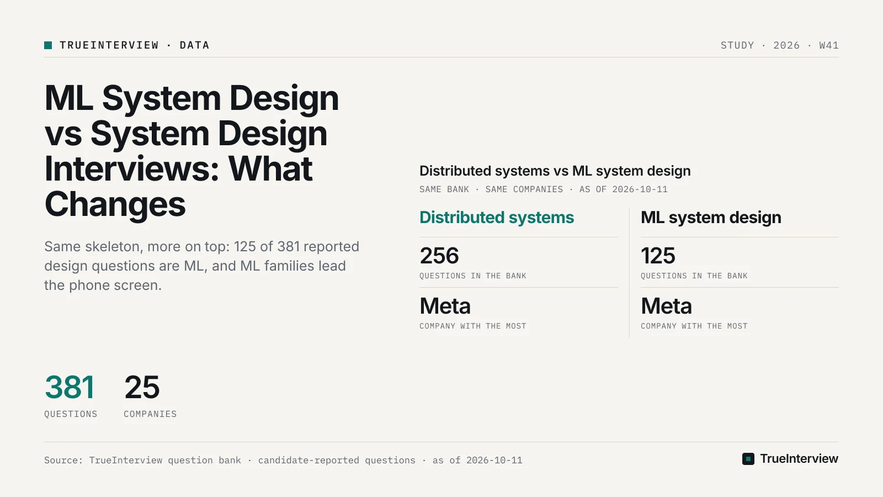Image resolution: width=883 pixels, height=497 pixels.
Task: Click the "SAME BANK · SAME COMPANIES" caption line
Action: pyautogui.click(x=544, y=189)
